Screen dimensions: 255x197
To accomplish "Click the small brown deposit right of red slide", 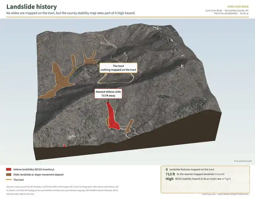I will click(x=128, y=127).
